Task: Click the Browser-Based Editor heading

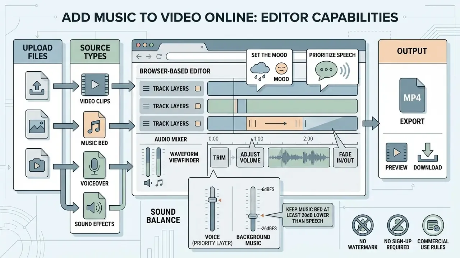Action: click(x=175, y=71)
